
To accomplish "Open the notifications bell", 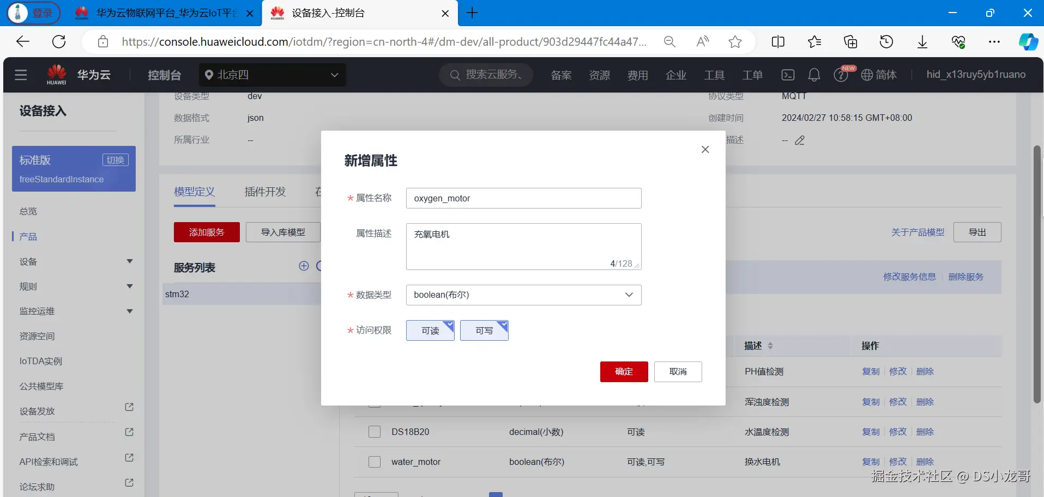I will pyautogui.click(x=814, y=75).
